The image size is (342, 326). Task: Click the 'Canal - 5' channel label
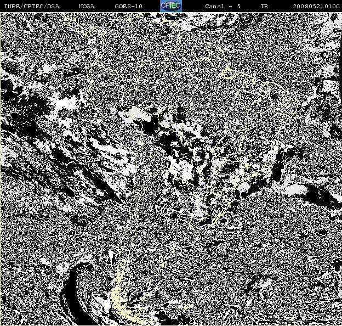[223, 7]
